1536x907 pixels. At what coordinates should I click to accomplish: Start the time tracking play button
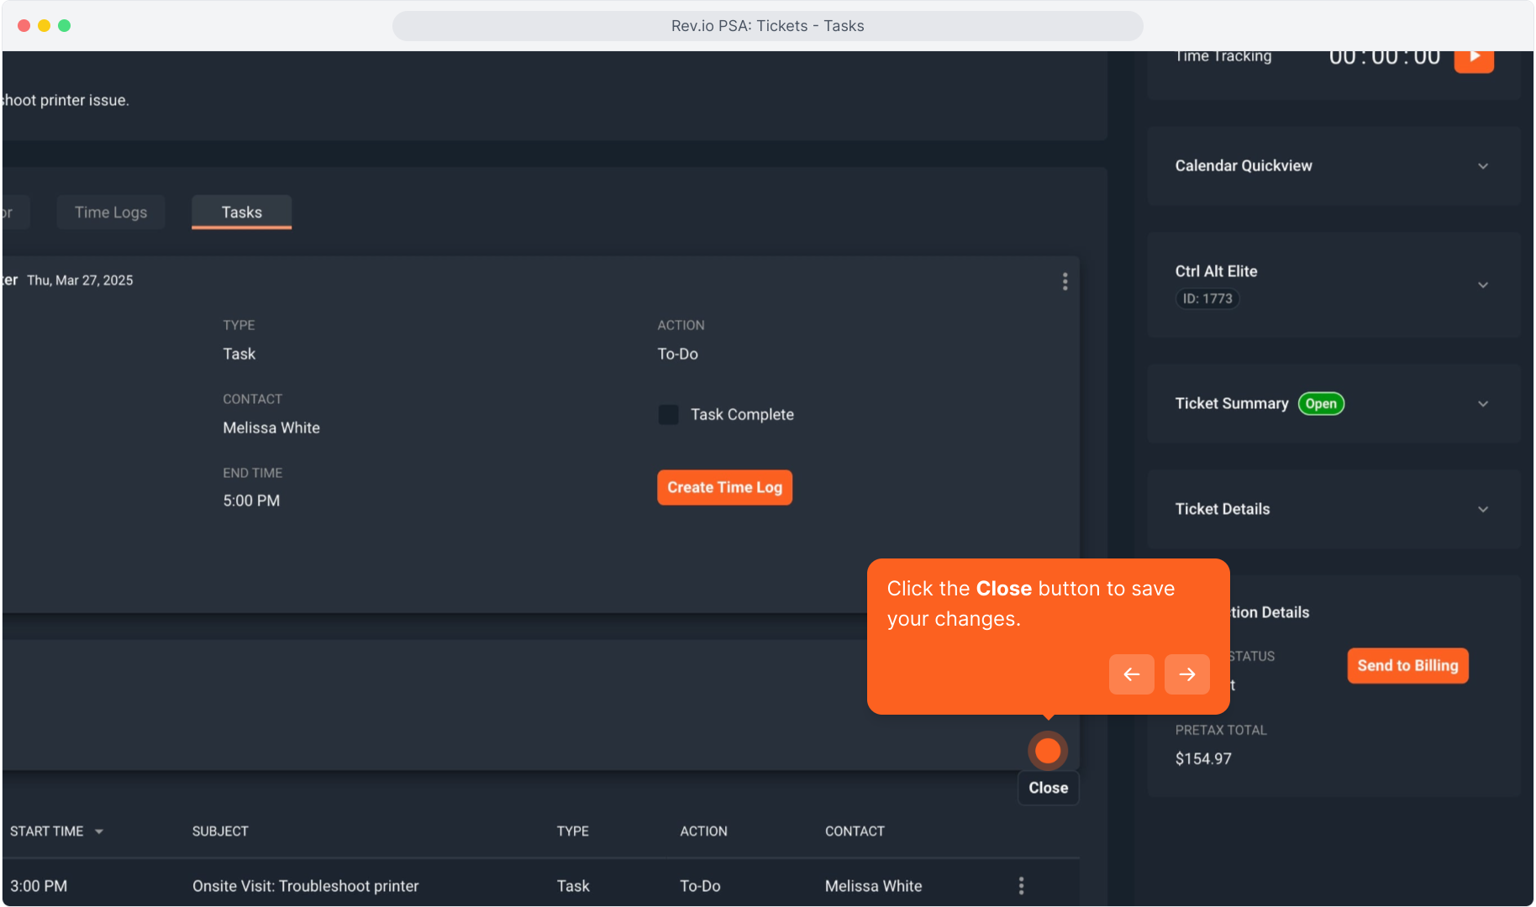click(x=1474, y=58)
